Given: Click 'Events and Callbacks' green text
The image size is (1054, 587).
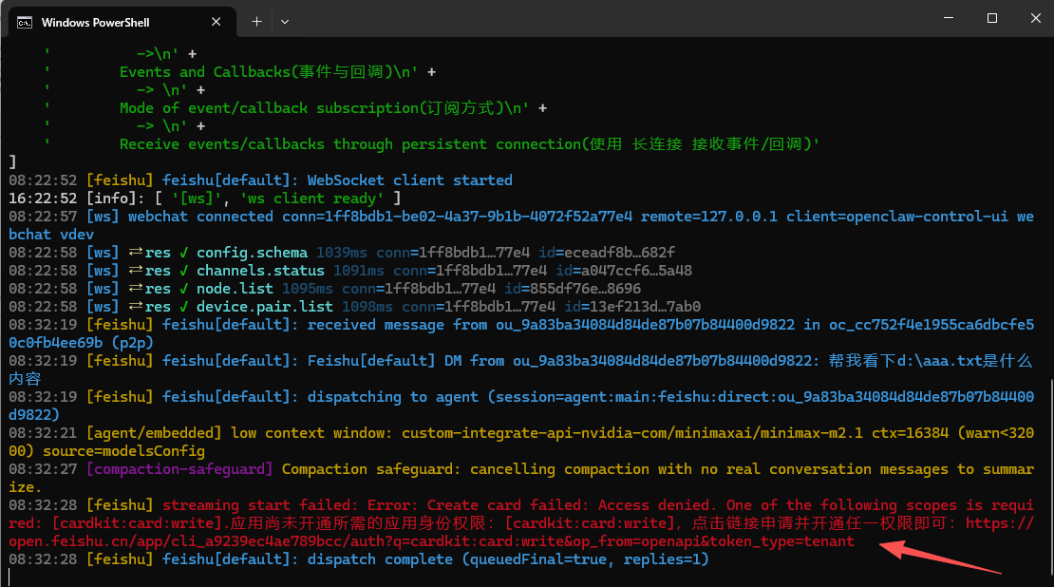Looking at the screenshot, I should tap(204, 72).
